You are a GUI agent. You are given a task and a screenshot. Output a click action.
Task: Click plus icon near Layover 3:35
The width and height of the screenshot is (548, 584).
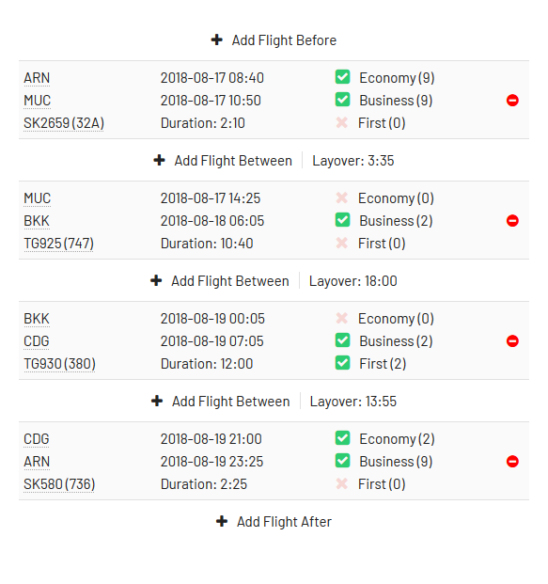160,160
